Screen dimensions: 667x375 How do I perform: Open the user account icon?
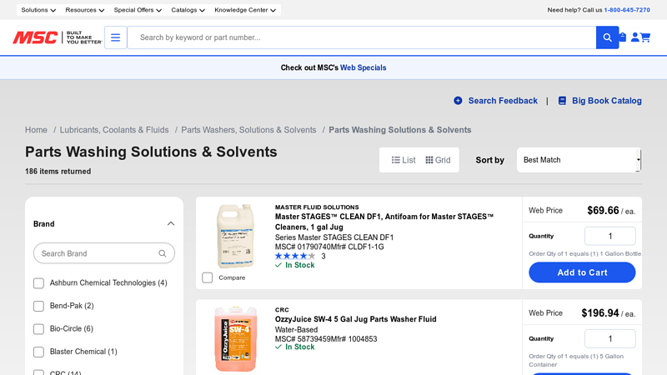pos(634,37)
